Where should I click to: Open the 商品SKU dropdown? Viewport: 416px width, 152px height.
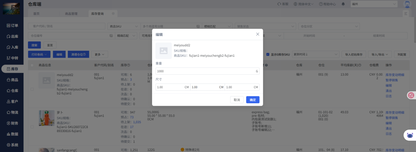coord(123,26)
